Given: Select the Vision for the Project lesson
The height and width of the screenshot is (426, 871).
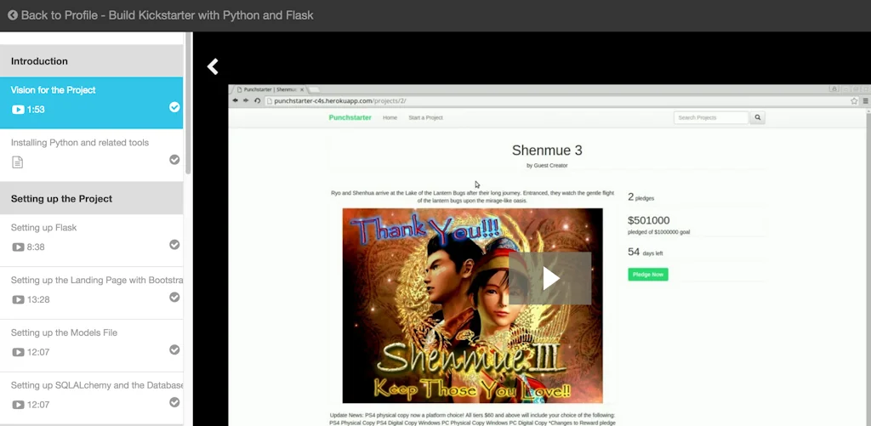Looking at the screenshot, I should 92,103.
